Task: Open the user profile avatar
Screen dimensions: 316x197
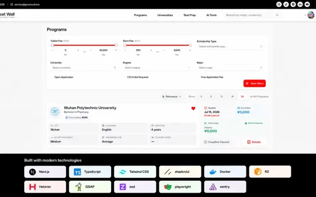Action: 311,15
